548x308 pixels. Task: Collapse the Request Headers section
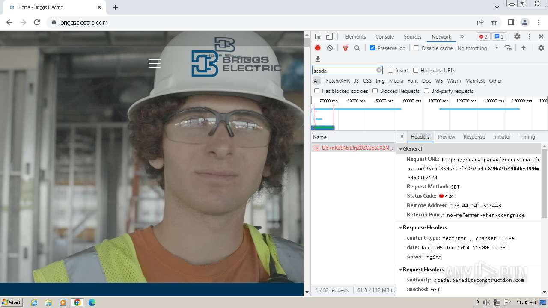click(x=401, y=269)
